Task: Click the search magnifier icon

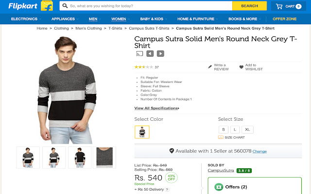Action: pos(65,6)
